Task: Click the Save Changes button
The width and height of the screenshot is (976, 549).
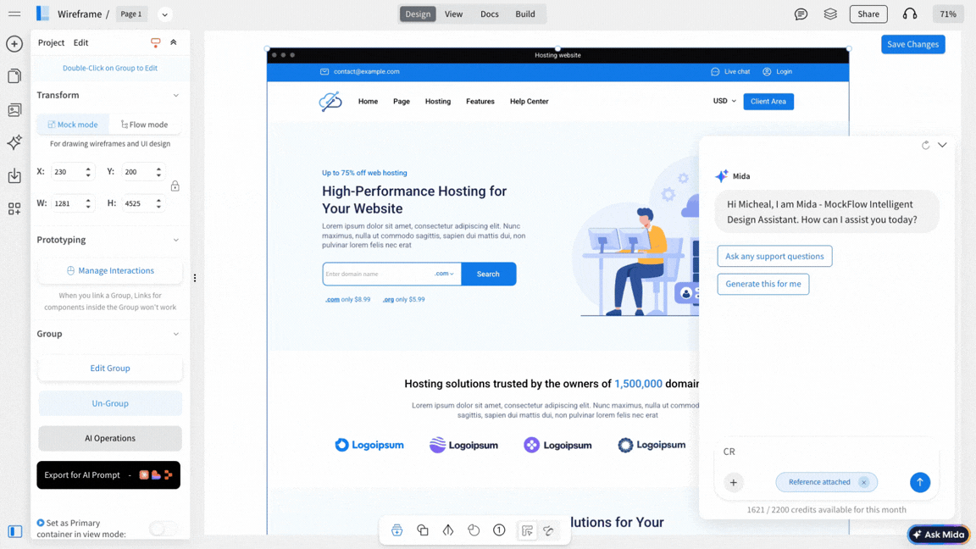Action: (x=912, y=44)
